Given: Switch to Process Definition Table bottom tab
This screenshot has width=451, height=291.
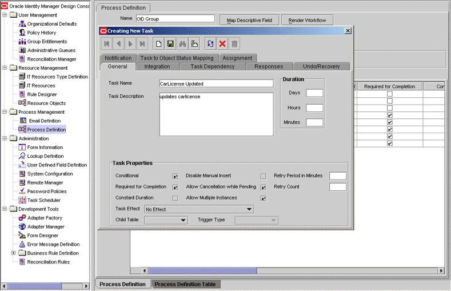Looking at the screenshot, I should point(185,284).
